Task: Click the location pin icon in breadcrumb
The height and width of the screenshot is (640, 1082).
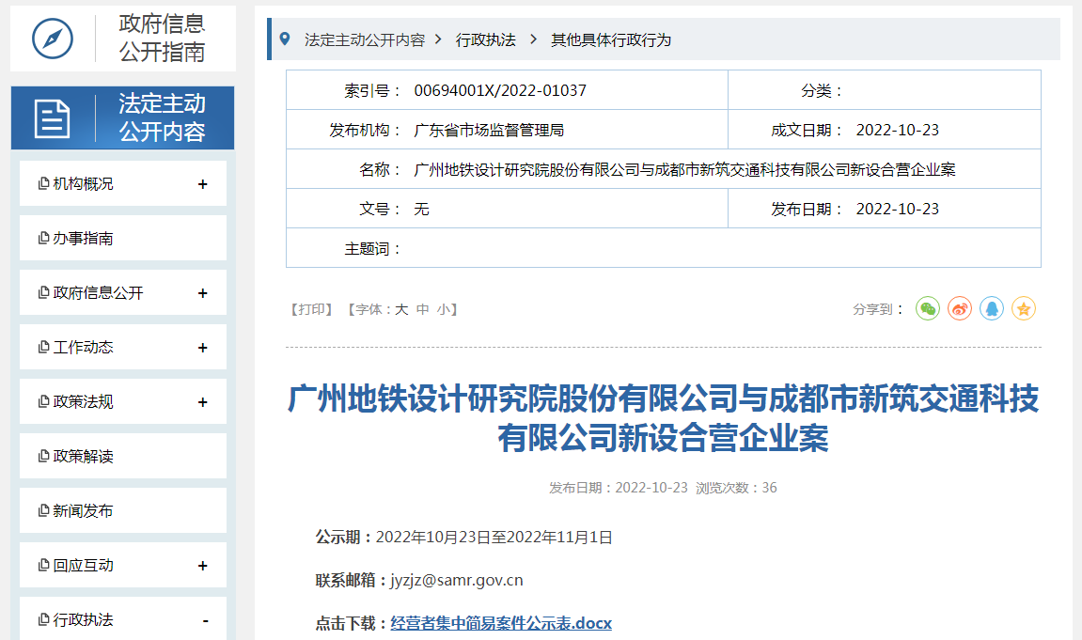Action: pyautogui.click(x=284, y=39)
